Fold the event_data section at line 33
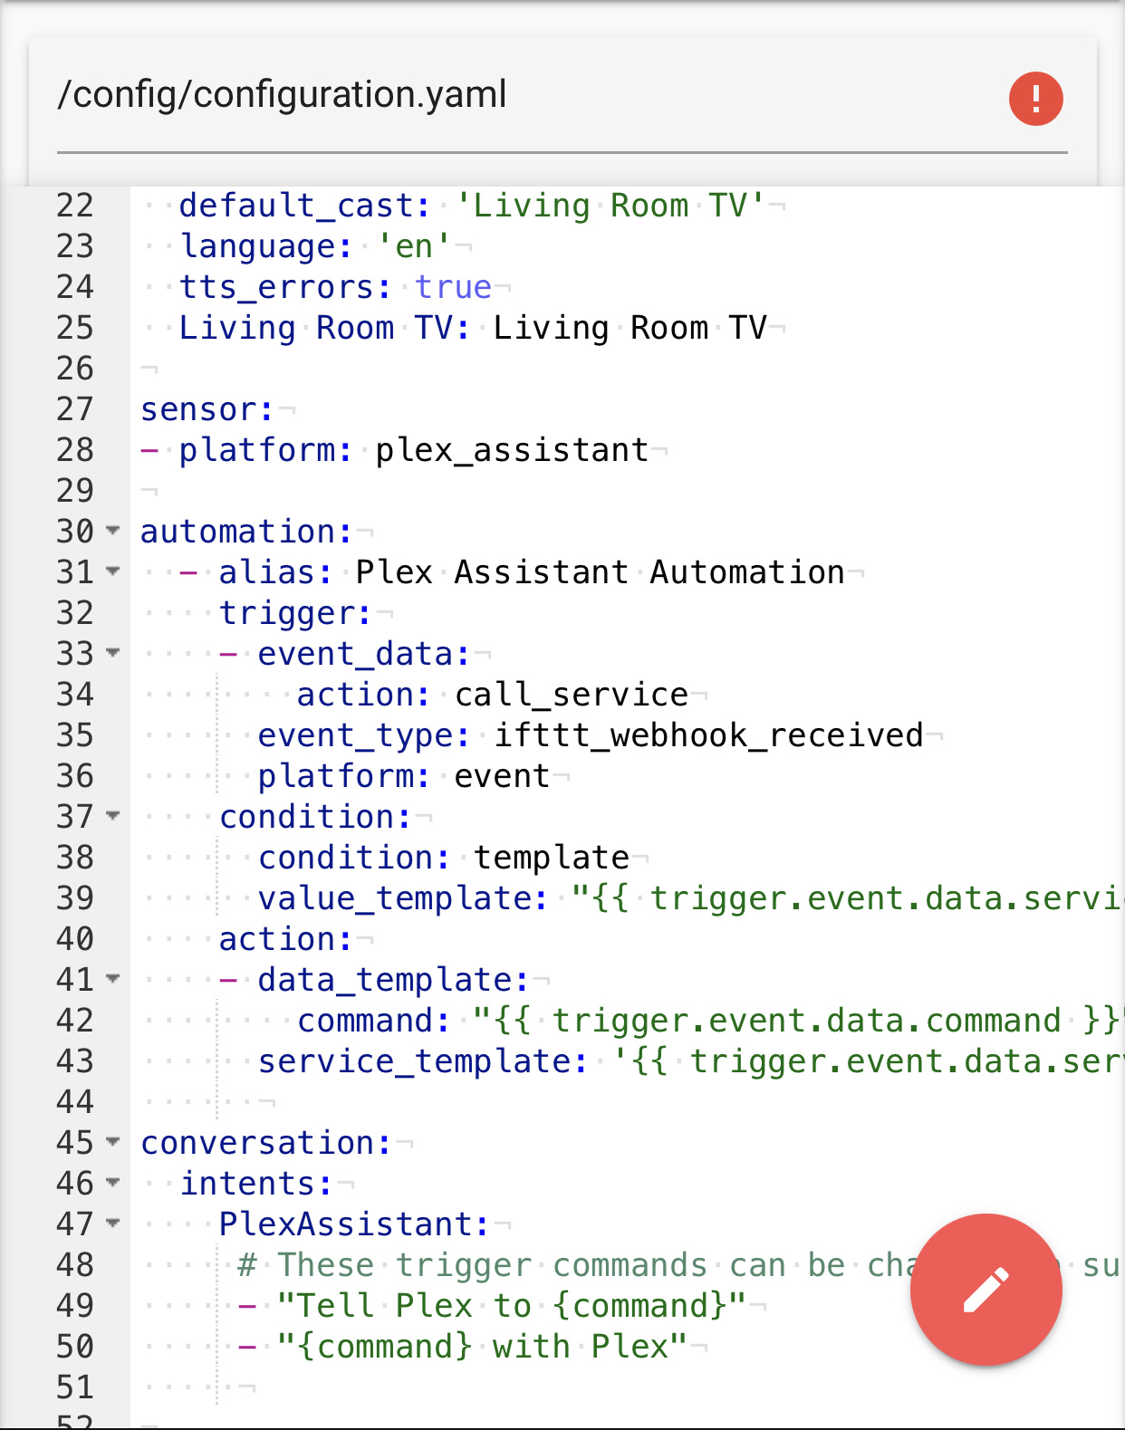Viewport: 1125px width, 1430px height. (113, 653)
